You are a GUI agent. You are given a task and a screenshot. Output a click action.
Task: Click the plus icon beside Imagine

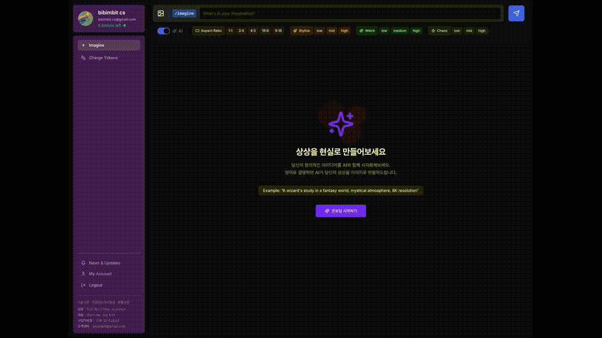pyautogui.click(x=83, y=45)
